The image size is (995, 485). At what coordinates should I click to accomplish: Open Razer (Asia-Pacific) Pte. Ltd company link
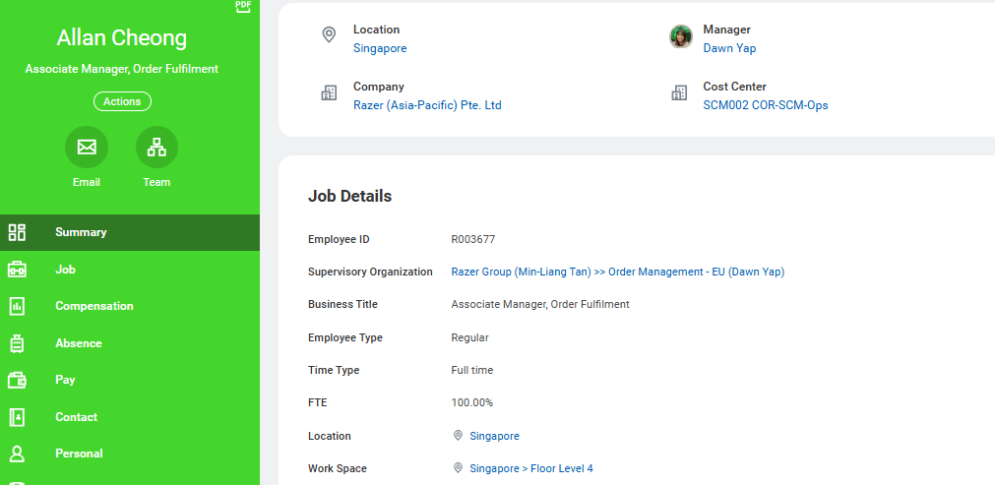[427, 105]
